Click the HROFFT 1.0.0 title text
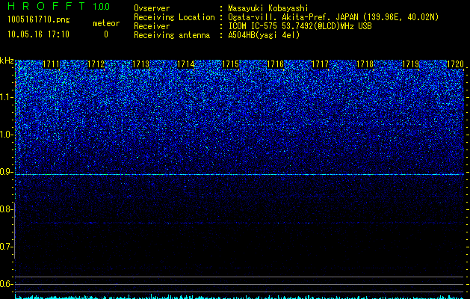Screen dimensions: 470x299 (58, 6)
